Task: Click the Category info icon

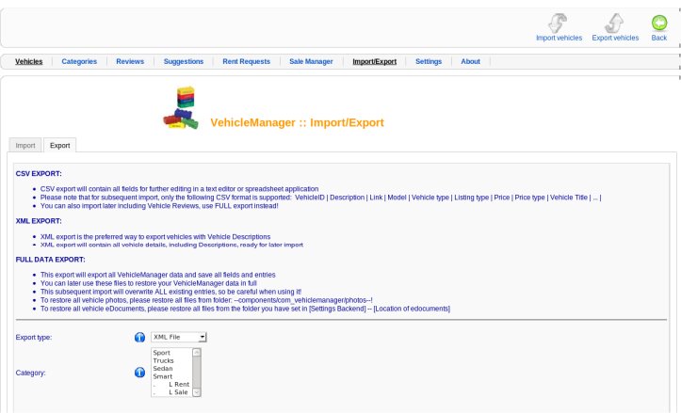Action: click(x=139, y=373)
